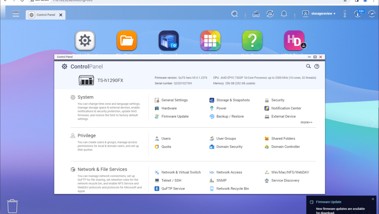
Task: Open the vertical three-dot more menu
Action: pos(345,14)
